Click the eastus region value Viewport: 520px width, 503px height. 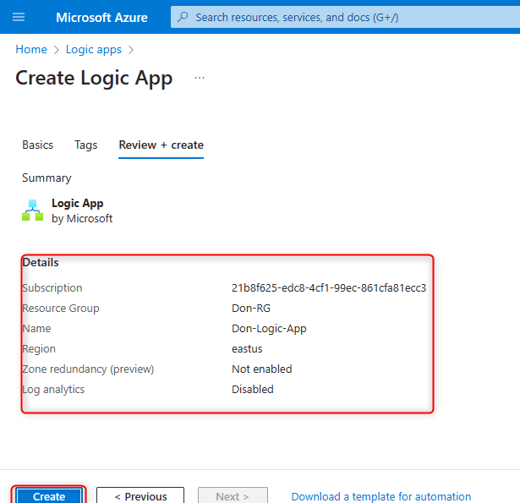(x=247, y=349)
